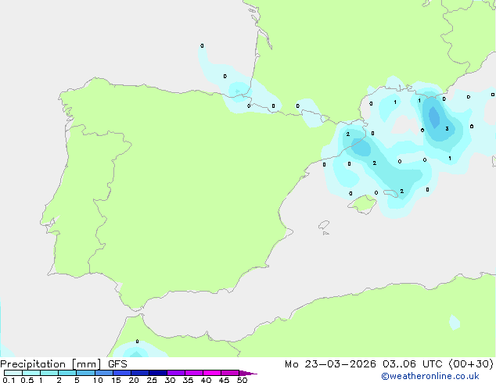Select the 0.5–1 mm legend swatch
Image resolution: width=496 pixels, height=383 pixels.
coord(31,373)
